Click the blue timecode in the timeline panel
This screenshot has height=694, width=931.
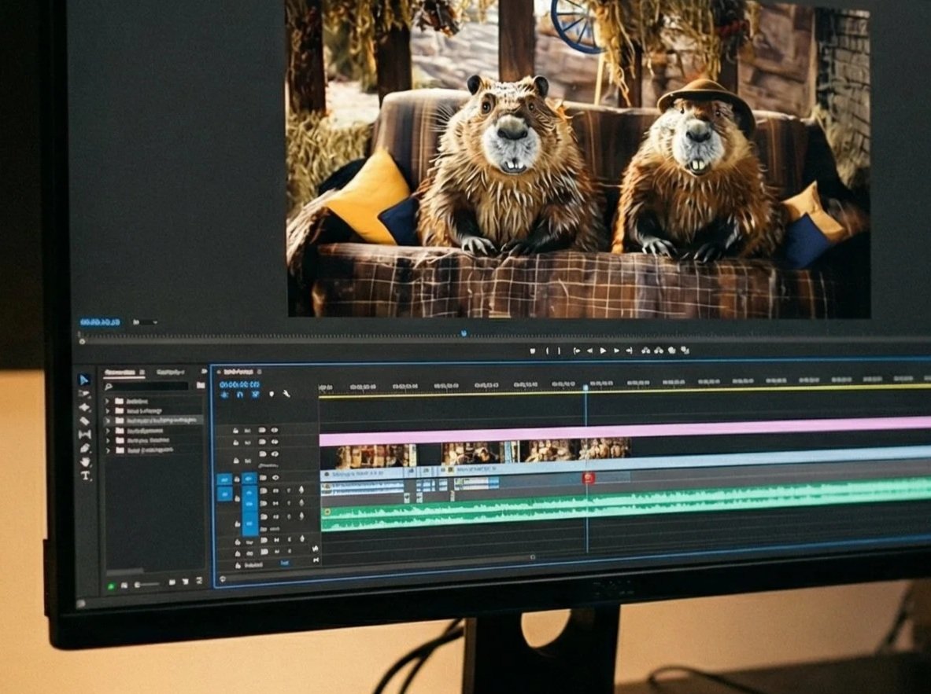[239, 385]
